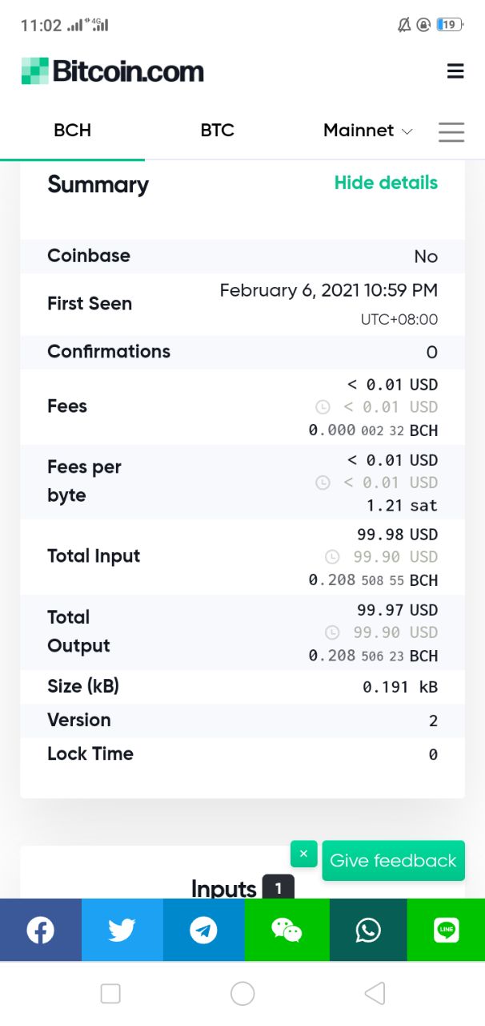
Task: Select the BCH tab
Action: click(72, 131)
